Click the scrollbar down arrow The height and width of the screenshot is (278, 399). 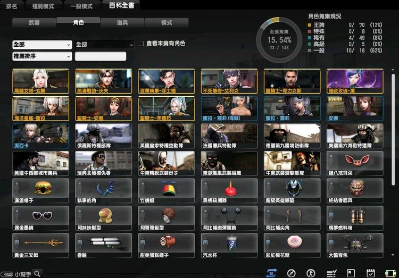point(393,255)
